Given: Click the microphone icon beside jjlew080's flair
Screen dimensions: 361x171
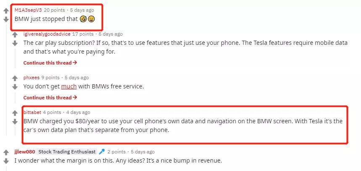Looking at the screenshot, I should [x=102, y=152].
